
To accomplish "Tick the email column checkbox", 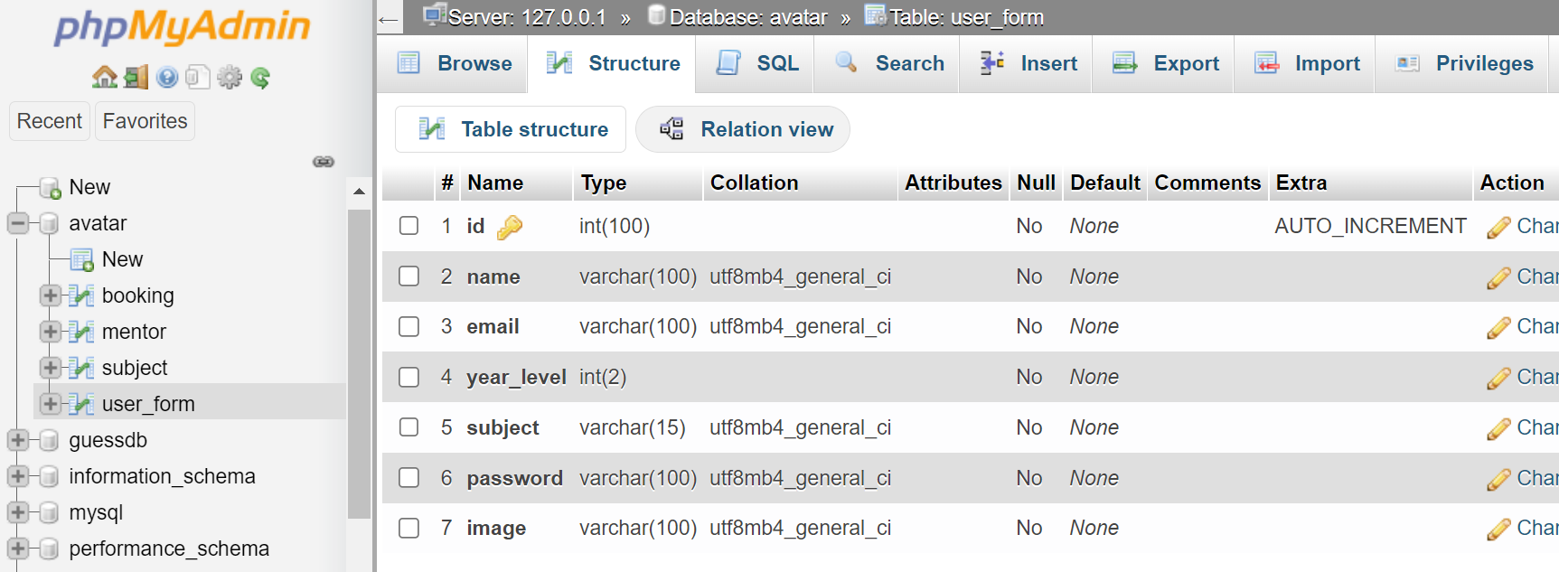I will click(409, 326).
